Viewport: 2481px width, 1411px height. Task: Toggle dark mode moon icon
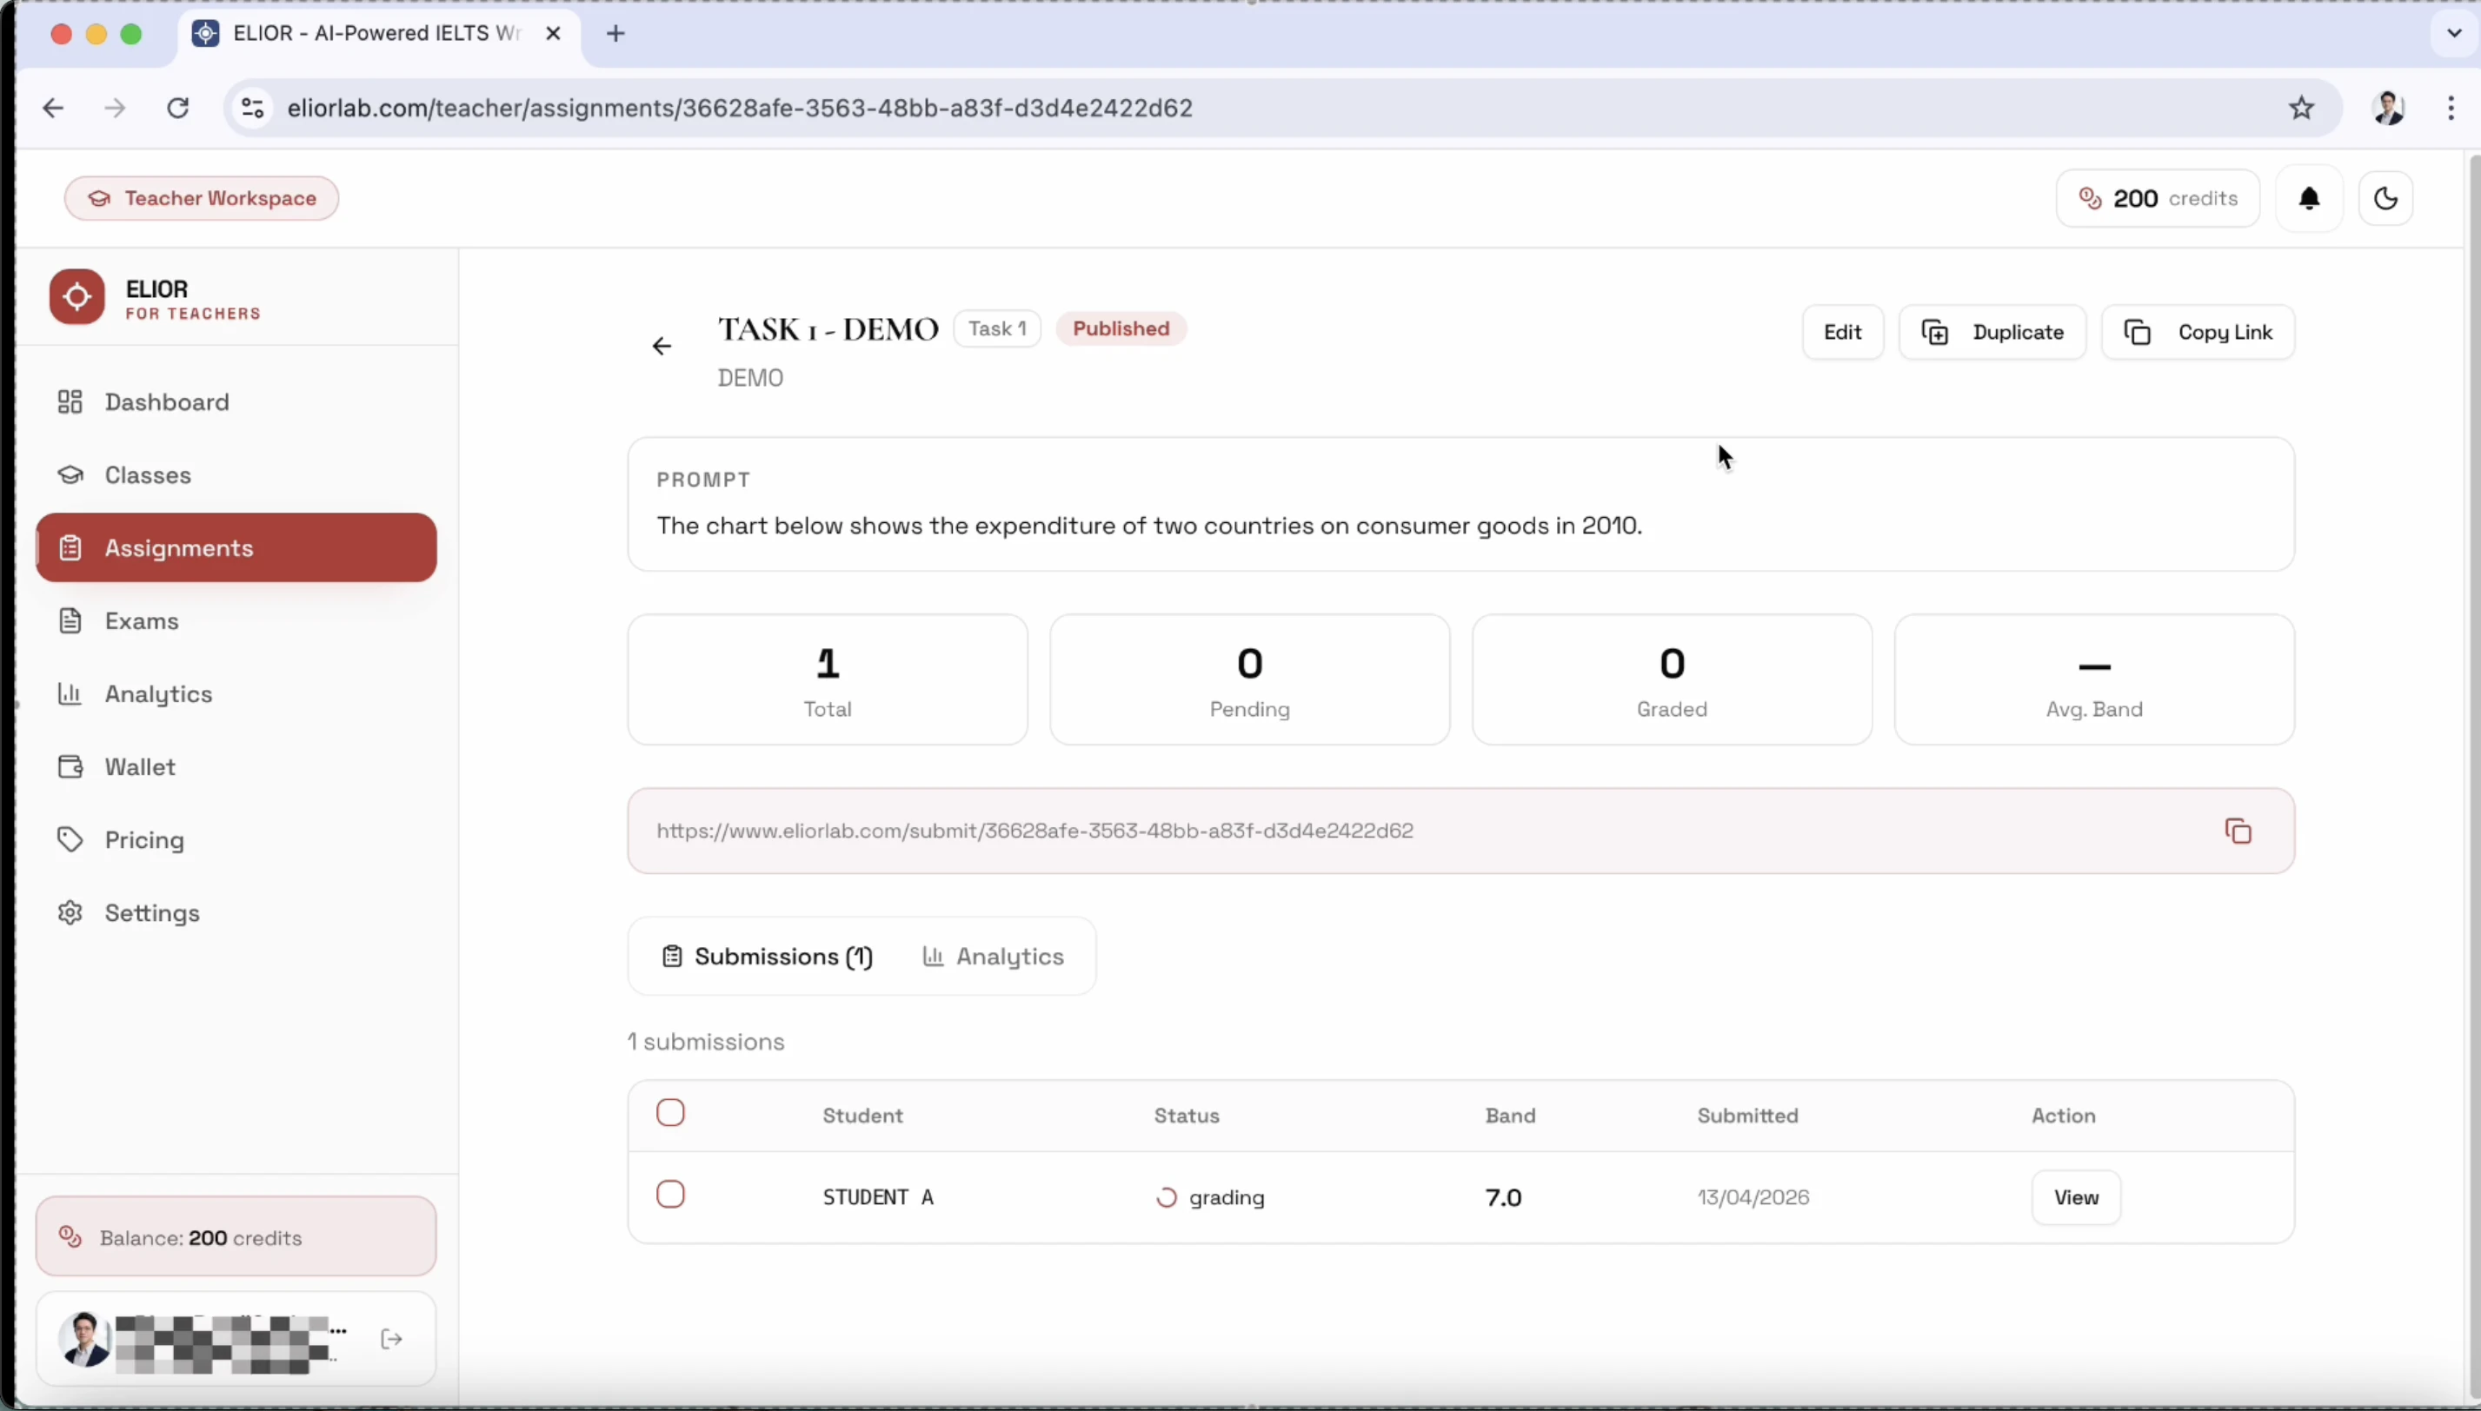click(2385, 199)
